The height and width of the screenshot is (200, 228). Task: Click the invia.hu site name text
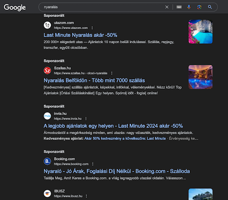pos(60,114)
